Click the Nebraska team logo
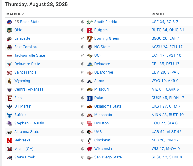The image size is (193, 166). coord(9,141)
